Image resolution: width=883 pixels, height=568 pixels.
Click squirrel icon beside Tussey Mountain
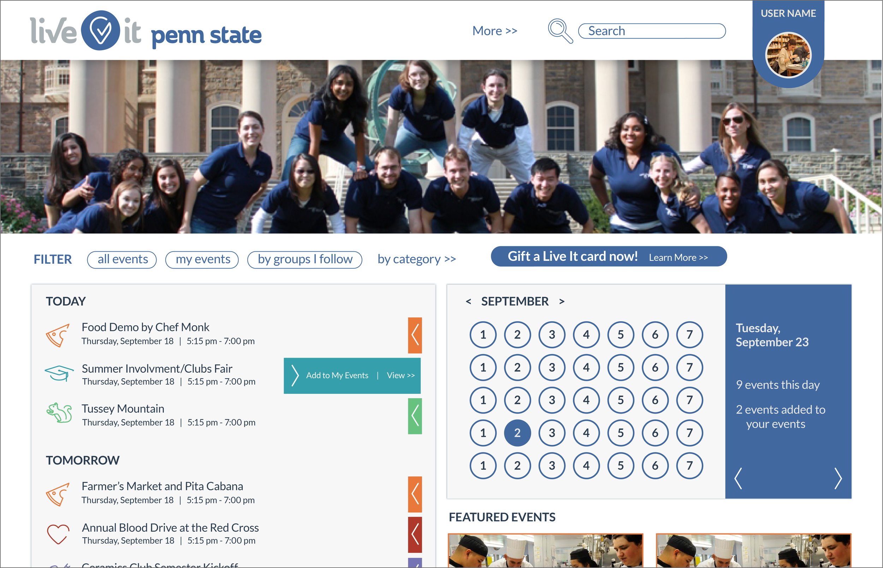(59, 412)
